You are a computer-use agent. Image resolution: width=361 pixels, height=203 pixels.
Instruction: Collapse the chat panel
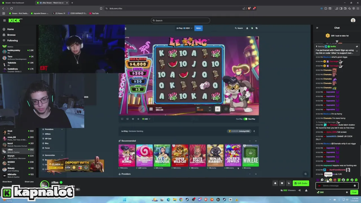(x=317, y=28)
